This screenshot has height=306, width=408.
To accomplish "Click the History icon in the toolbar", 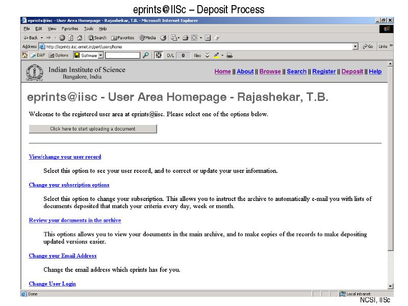I will click(x=163, y=38).
